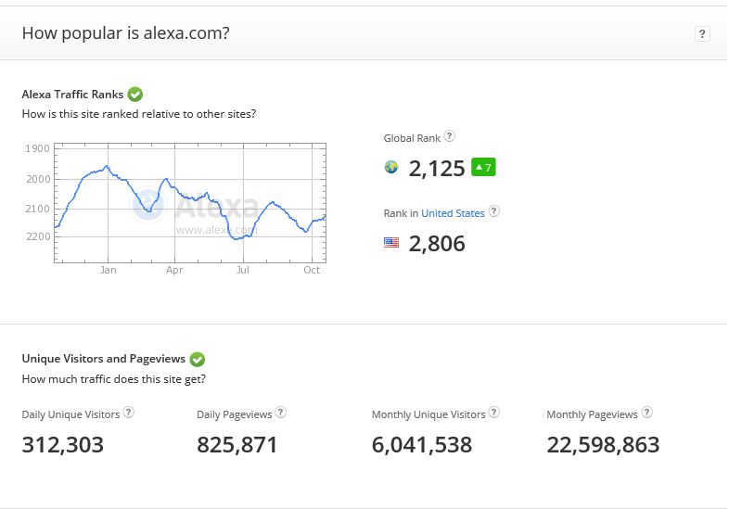Click the Apr label on chart axis

point(174,270)
